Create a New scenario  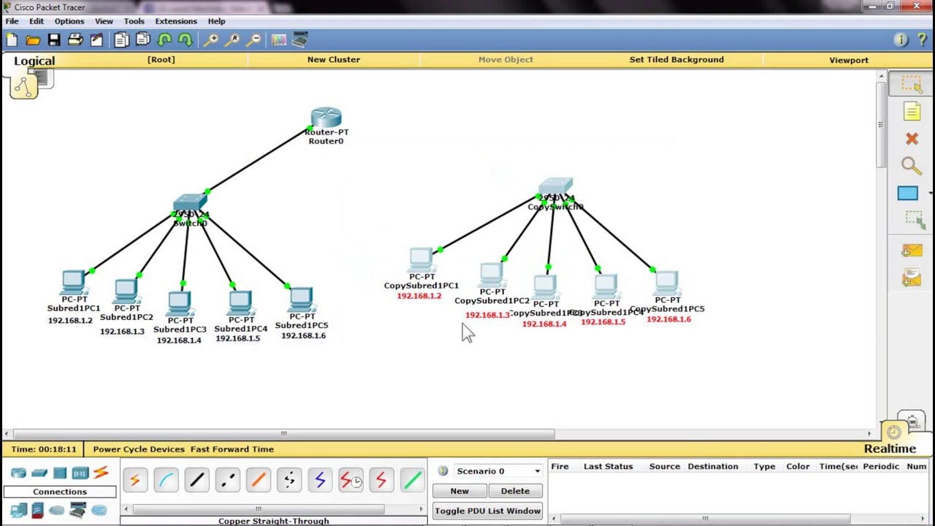pos(459,491)
